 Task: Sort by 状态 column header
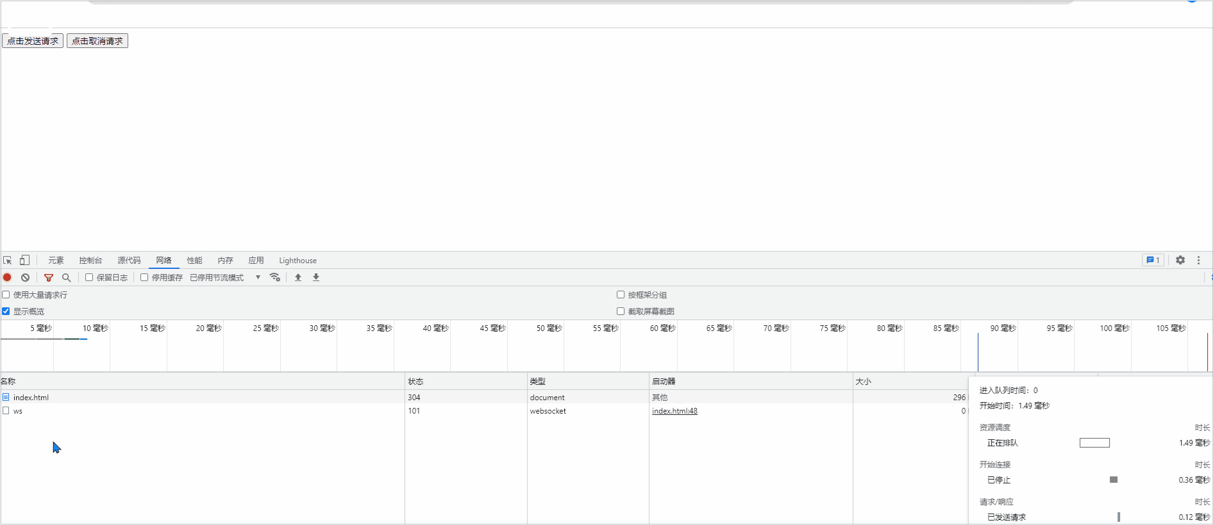tap(466, 381)
